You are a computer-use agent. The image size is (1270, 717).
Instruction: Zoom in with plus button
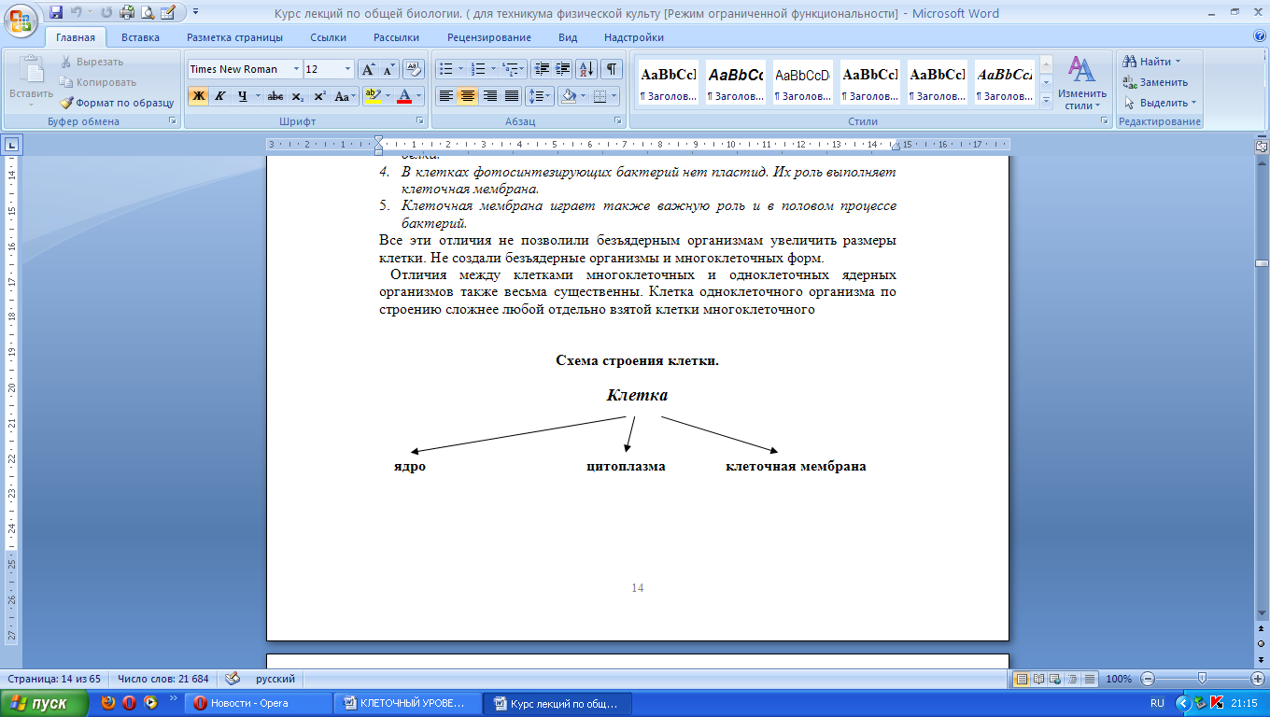click(1256, 679)
